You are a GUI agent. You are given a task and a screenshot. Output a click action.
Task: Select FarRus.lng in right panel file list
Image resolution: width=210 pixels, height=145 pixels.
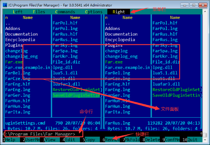click(165, 40)
